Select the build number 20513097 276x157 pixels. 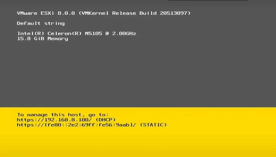(173, 13)
